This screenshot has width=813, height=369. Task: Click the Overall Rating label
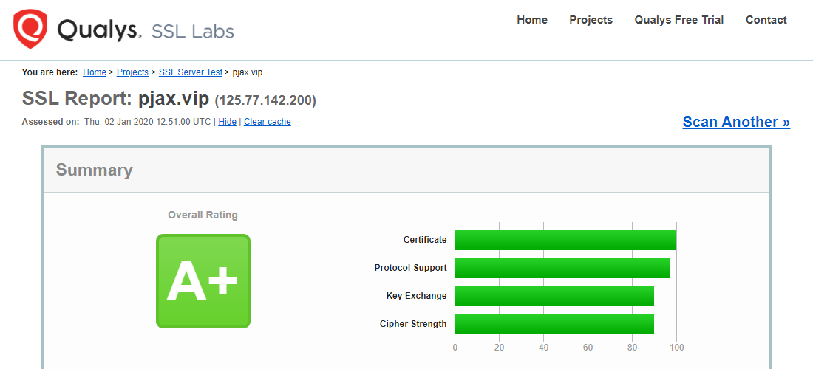[x=203, y=215]
